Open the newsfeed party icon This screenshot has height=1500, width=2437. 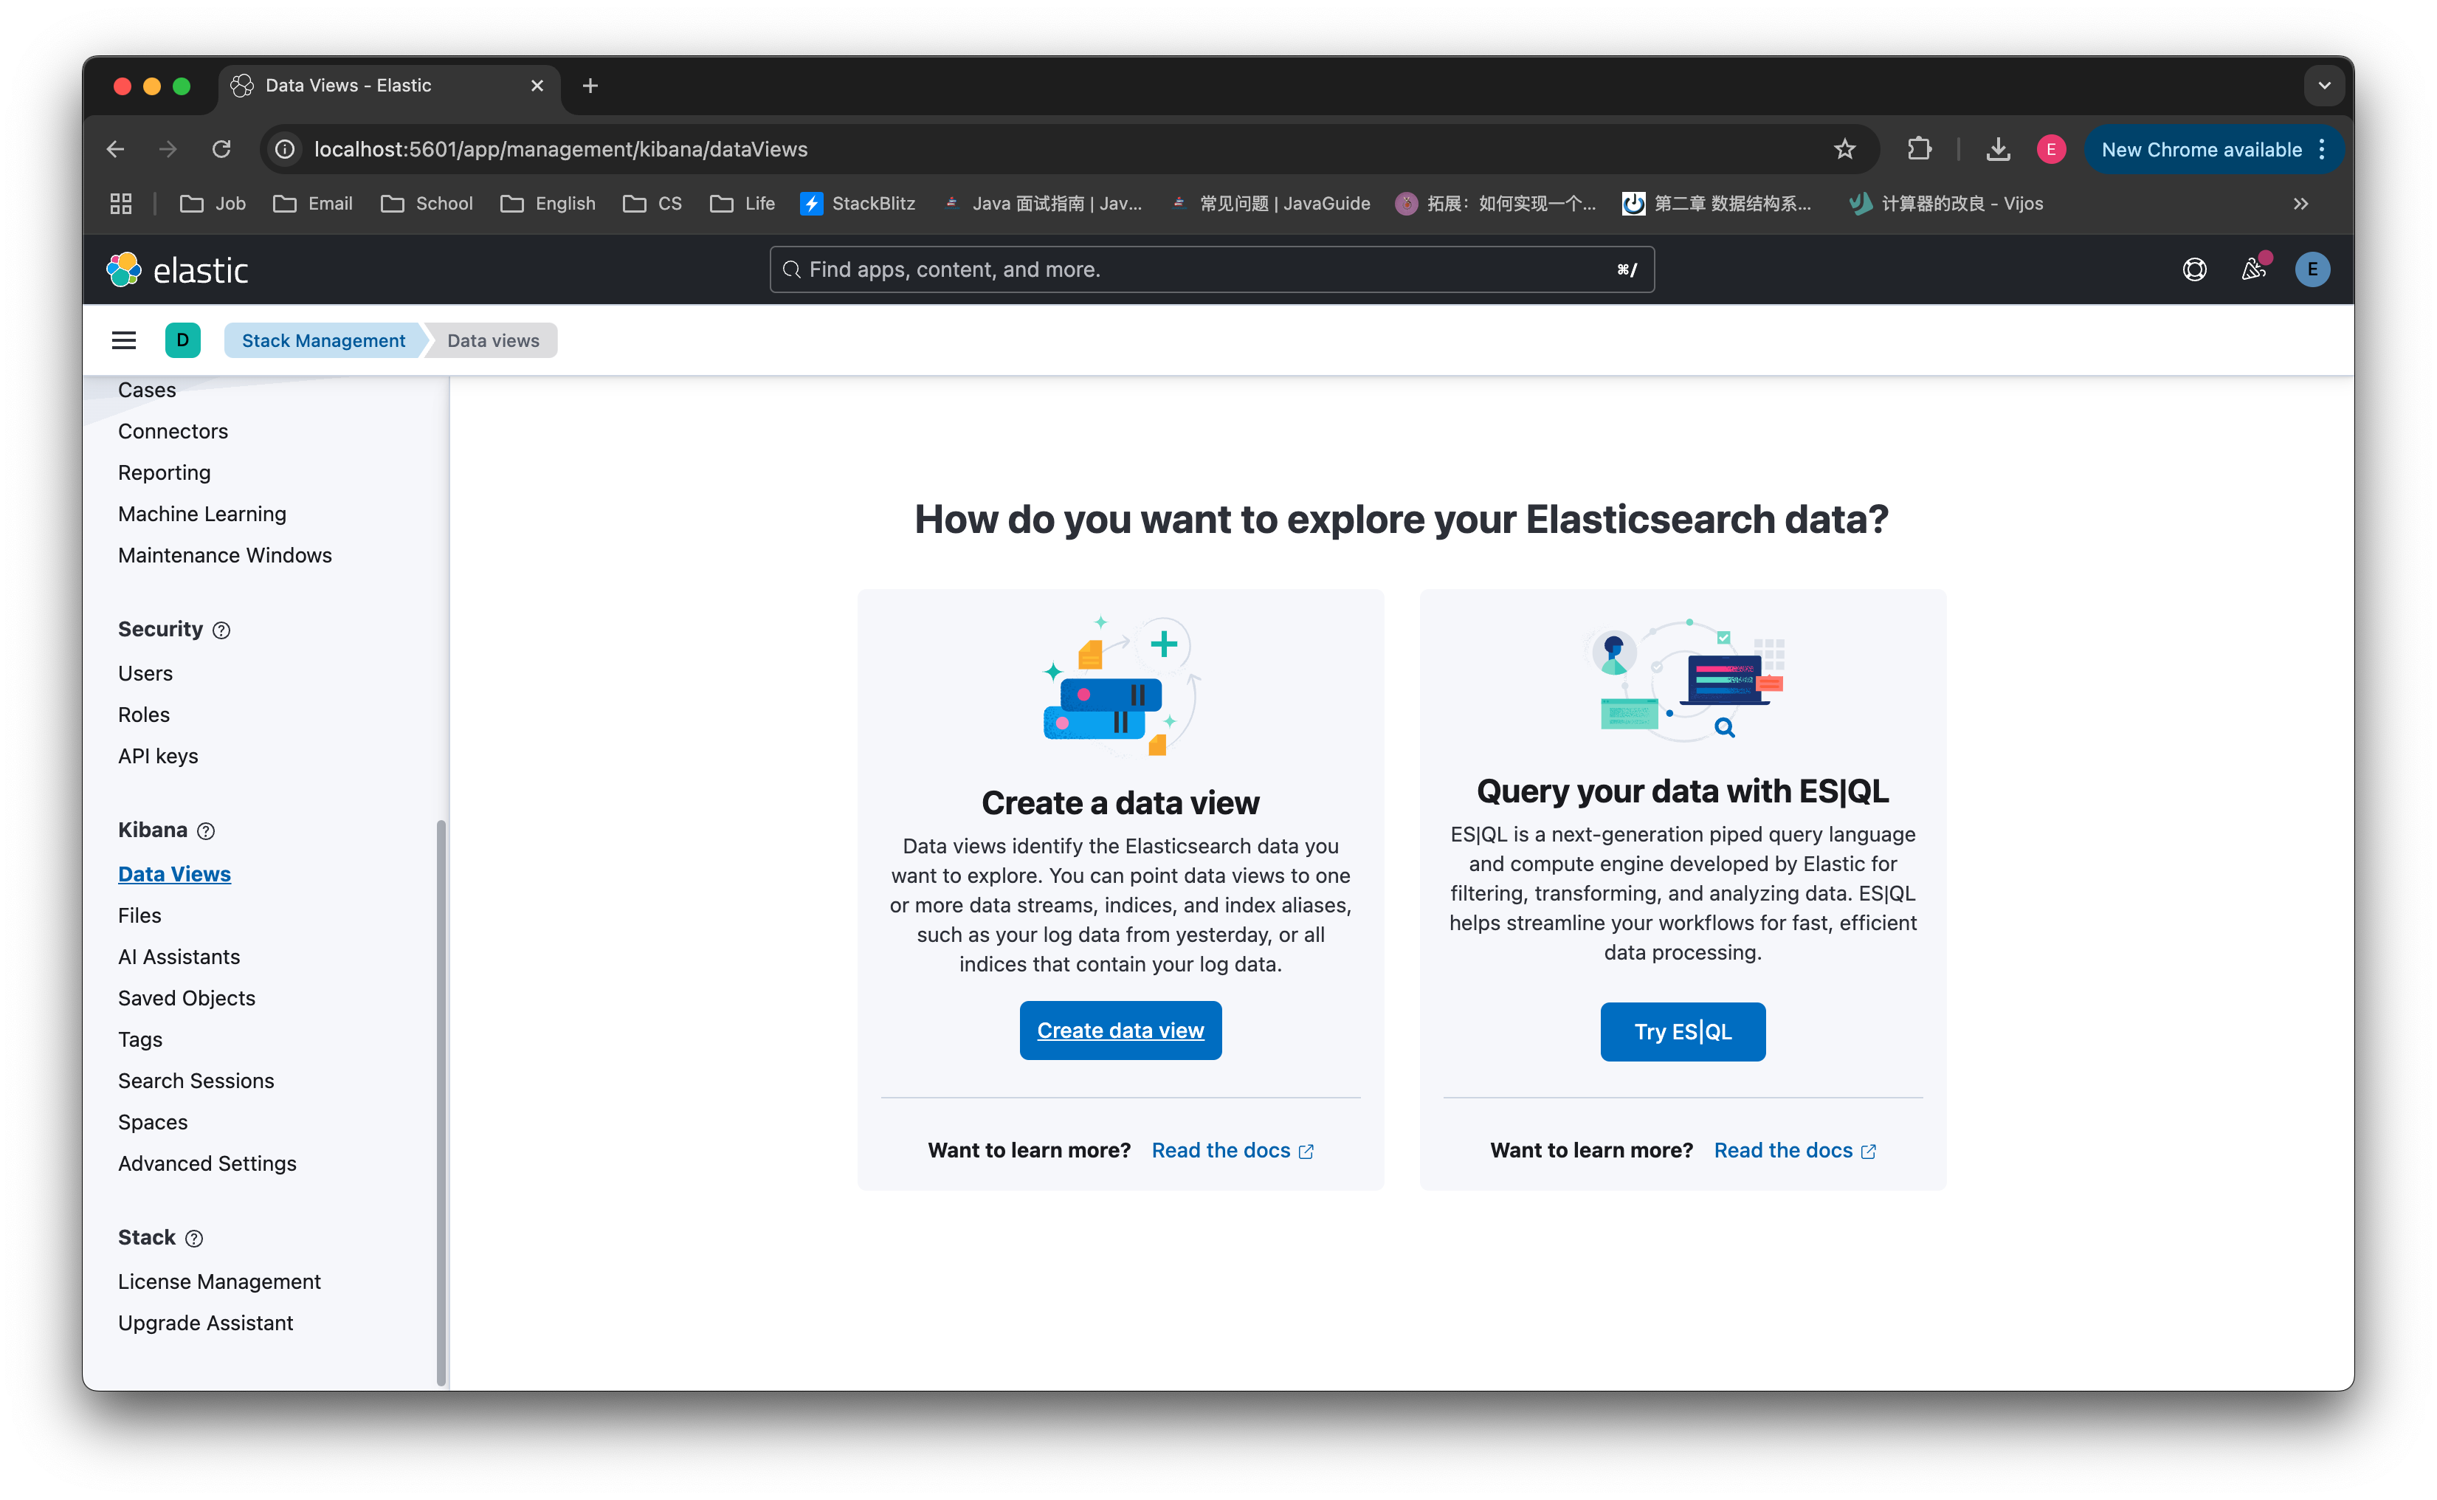(2252, 270)
